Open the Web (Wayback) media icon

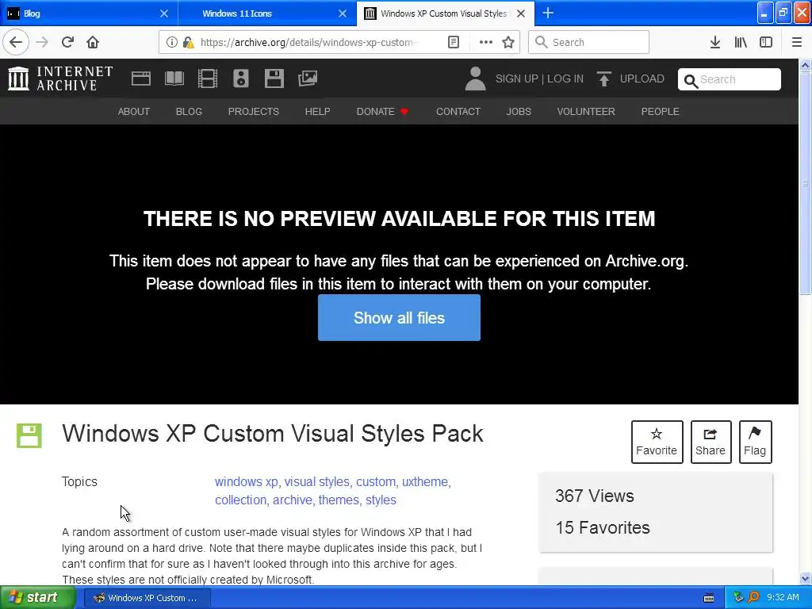click(x=141, y=79)
